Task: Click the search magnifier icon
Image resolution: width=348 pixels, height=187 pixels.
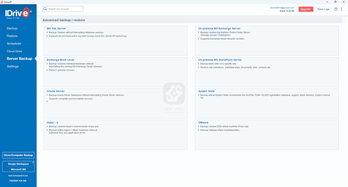Action: pos(46,9)
